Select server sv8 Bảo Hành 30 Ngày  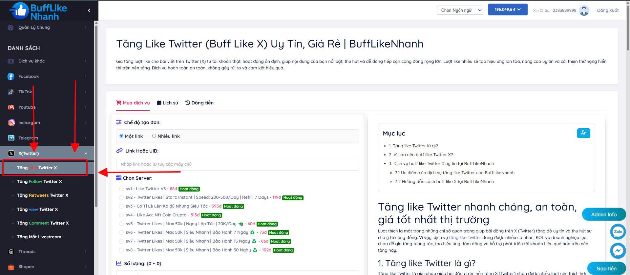coord(121,250)
